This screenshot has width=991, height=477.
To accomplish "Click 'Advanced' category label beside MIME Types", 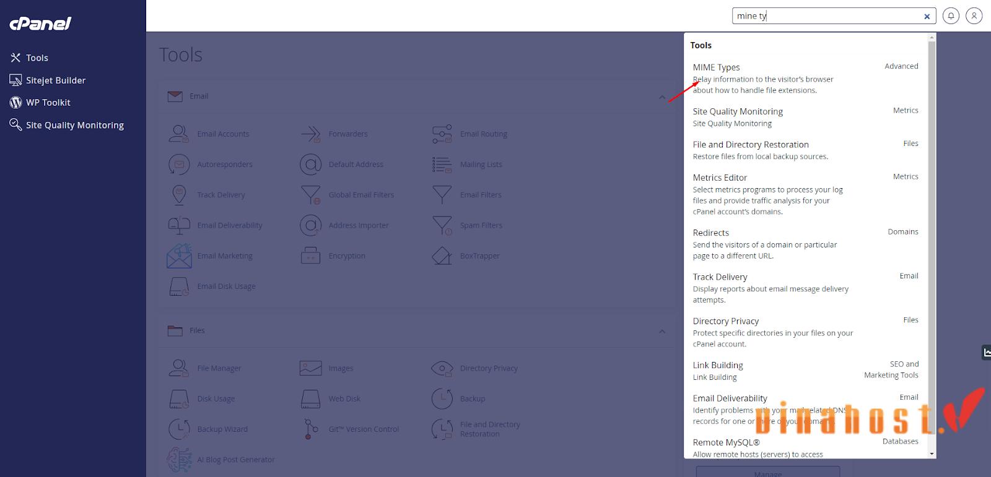I will pos(901,66).
